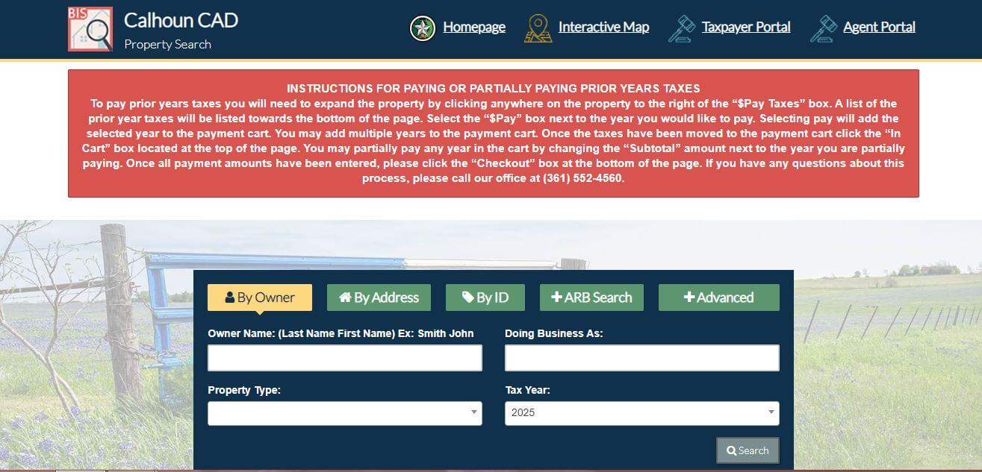Image resolution: width=982 pixels, height=472 pixels.
Task: Click the BIS Calhoun CAD logo icon
Action: 90,29
